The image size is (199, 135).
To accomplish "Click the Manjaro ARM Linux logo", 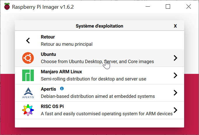I will point(28,75).
